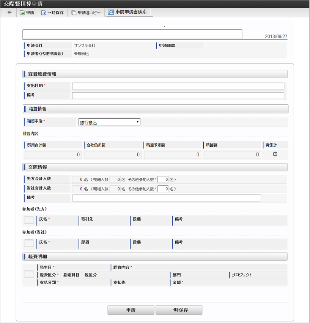Click the bottom 一時保存 button
Image resolution: width=310 pixels, height=323 pixels.
179,310
